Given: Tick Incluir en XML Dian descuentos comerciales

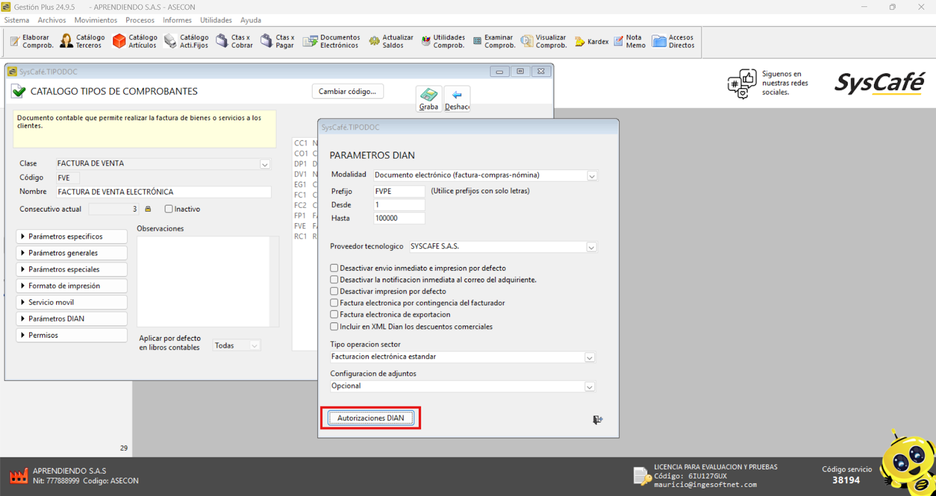Looking at the screenshot, I should click(334, 327).
